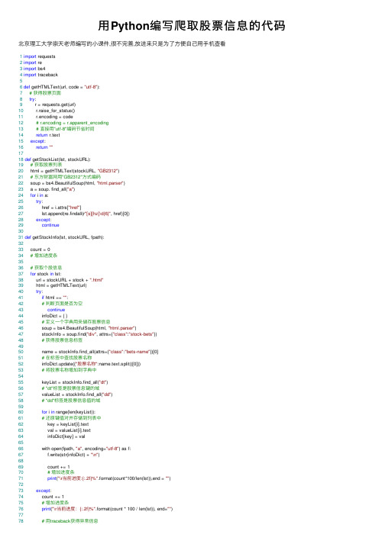This screenshot has height=544, width=385.
Task: Click the comment '# 用traceback获得异常信息'
Action: (70, 521)
